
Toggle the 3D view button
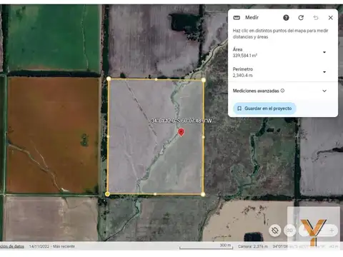click(x=289, y=231)
